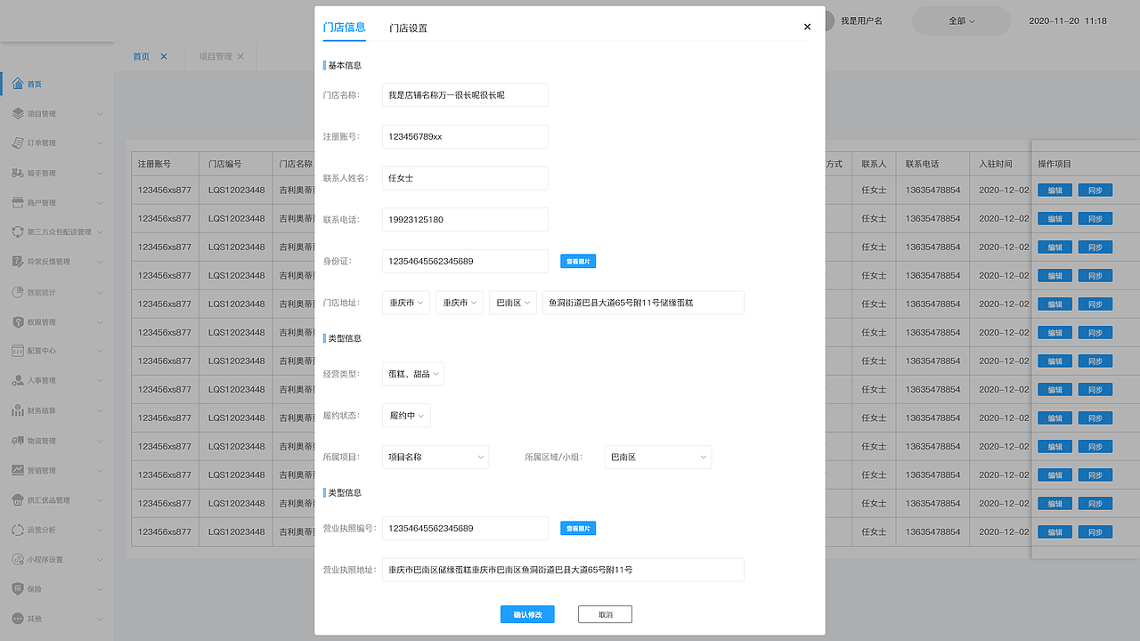The width and height of the screenshot is (1140, 641).
Task: Click the 联系人姓名 input field
Action: [465, 178]
